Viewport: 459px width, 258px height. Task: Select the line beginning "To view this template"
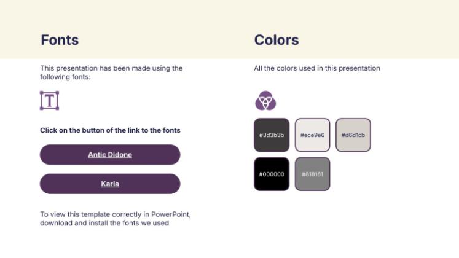116,214
